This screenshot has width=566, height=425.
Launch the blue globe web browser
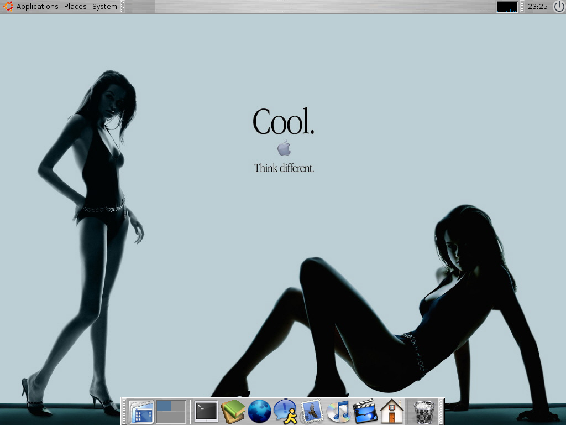point(260,411)
